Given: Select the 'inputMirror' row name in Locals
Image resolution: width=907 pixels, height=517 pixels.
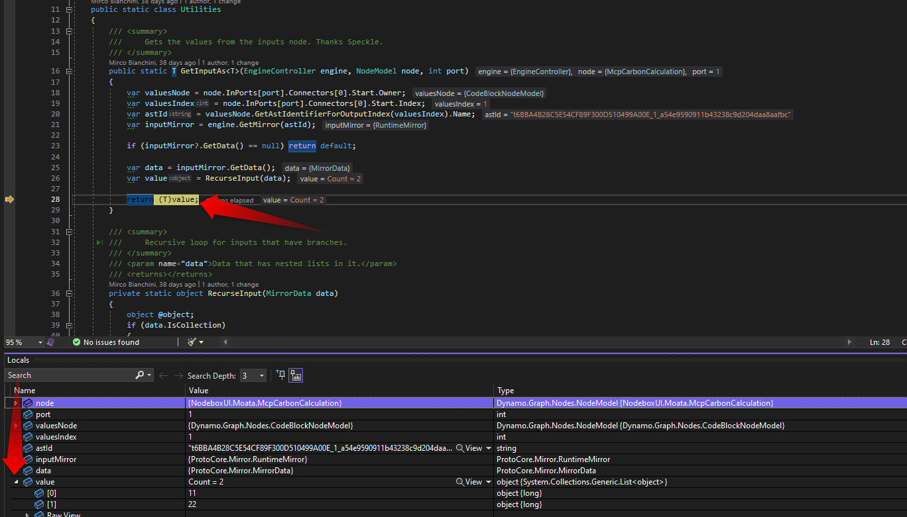Looking at the screenshot, I should 56,459.
